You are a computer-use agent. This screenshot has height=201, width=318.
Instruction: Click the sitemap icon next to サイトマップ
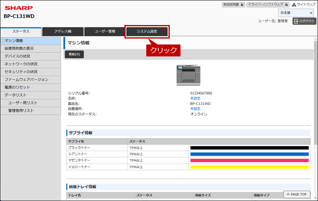tap(294, 5)
